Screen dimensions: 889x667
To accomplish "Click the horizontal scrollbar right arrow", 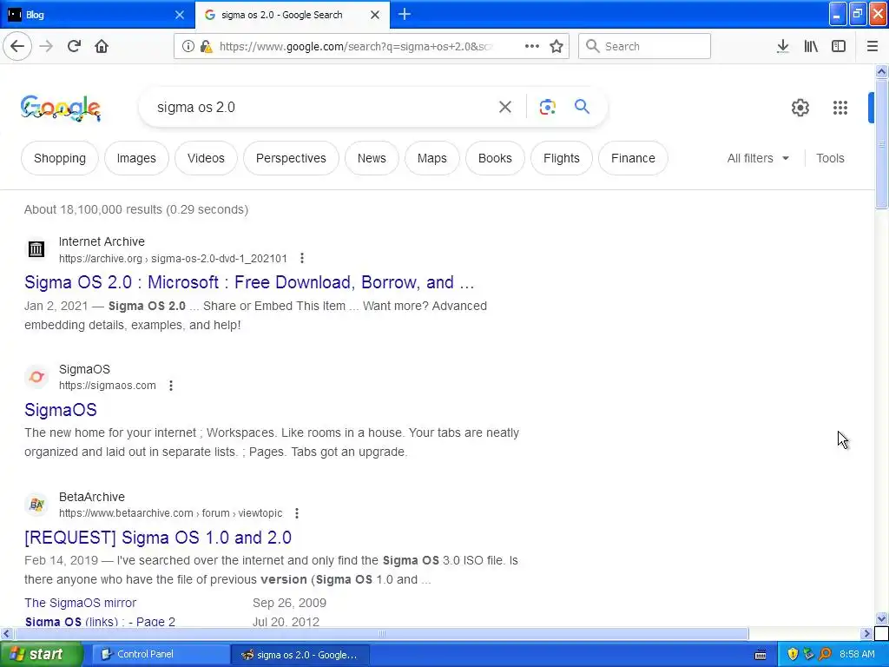I will (x=867, y=633).
